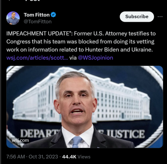Screen dimensions: 167x164
Task: Click the Tom Fitton display name
Action: 37,15
